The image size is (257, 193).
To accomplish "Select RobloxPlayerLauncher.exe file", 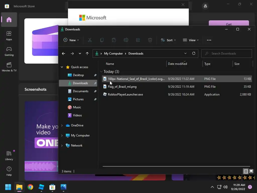I will [x=177, y=94].
